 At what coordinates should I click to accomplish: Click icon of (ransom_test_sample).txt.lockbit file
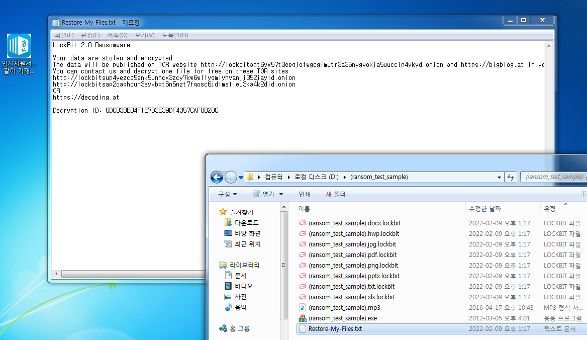pos(303,287)
